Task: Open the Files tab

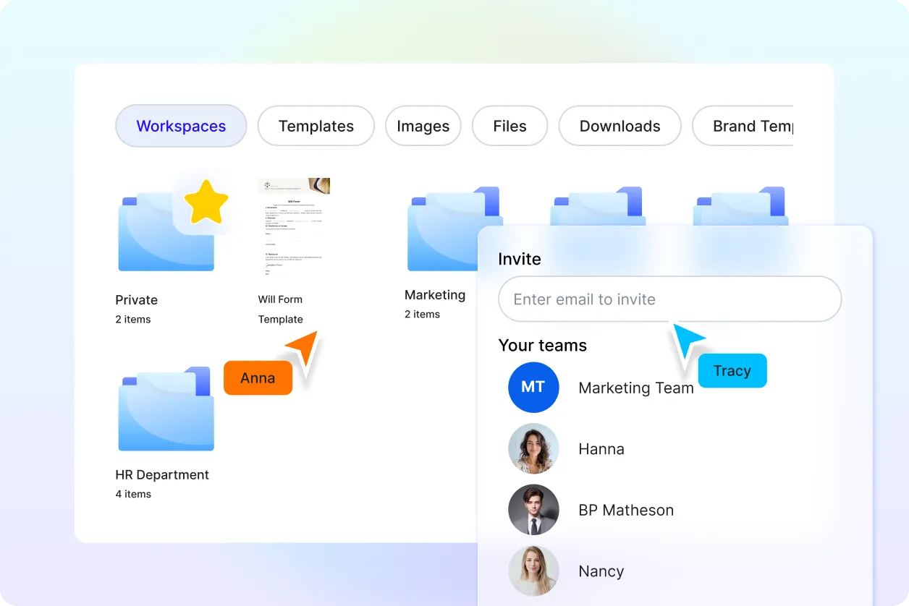Action: (510, 126)
